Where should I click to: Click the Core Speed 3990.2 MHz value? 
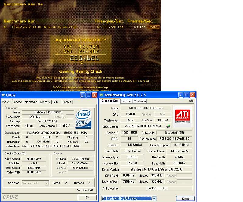34,159
